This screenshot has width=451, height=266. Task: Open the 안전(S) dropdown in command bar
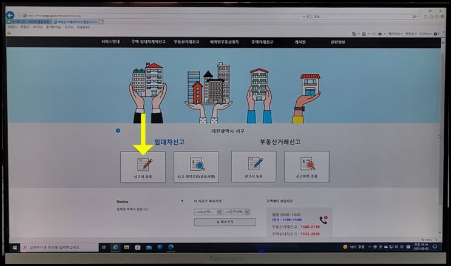pos(410,34)
